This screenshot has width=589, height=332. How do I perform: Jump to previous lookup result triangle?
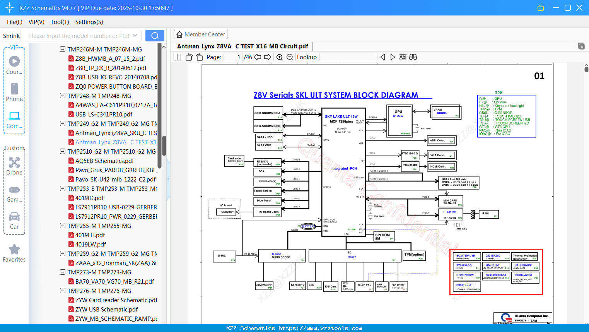(x=382, y=57)
